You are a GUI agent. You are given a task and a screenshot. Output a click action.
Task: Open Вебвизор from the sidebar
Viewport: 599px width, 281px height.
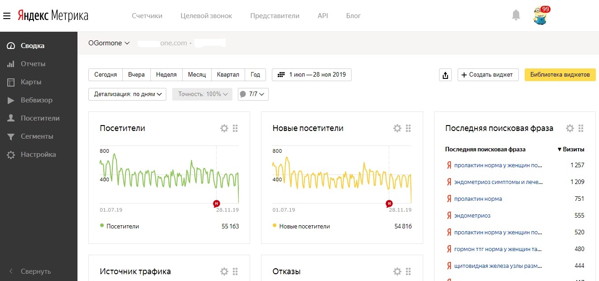(x=36, y=100)
